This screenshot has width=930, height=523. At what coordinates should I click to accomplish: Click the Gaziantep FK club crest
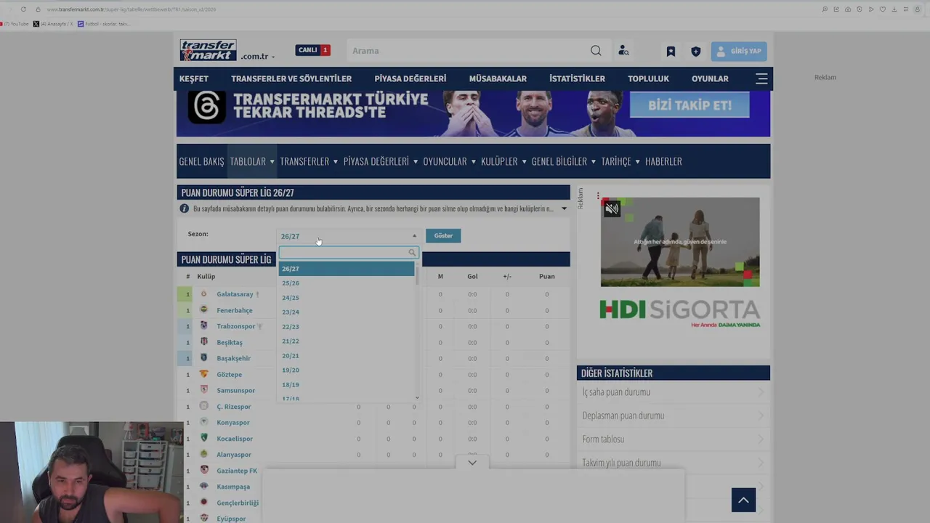tap(203, 470)
